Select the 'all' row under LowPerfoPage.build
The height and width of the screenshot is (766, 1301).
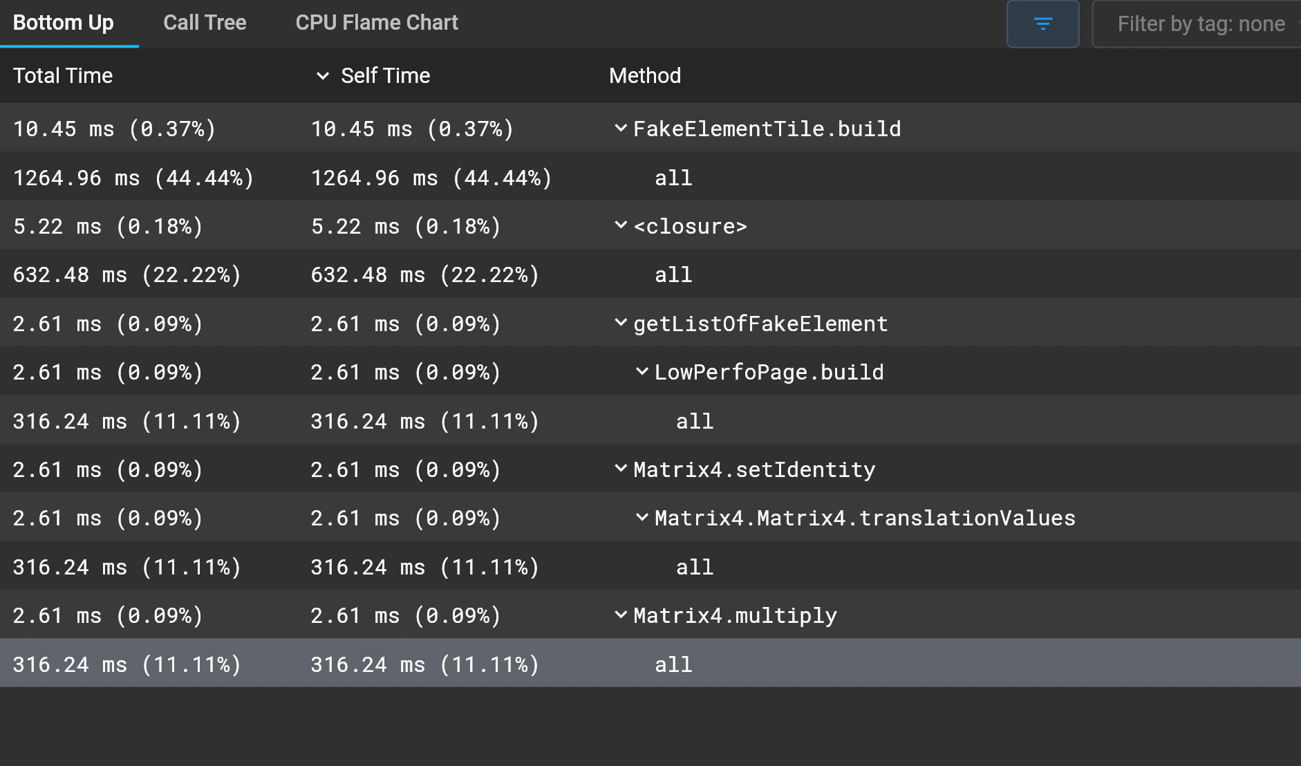click(694, 421)
